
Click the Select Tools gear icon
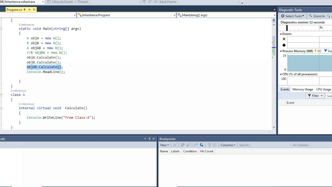(x=283, y=16)
